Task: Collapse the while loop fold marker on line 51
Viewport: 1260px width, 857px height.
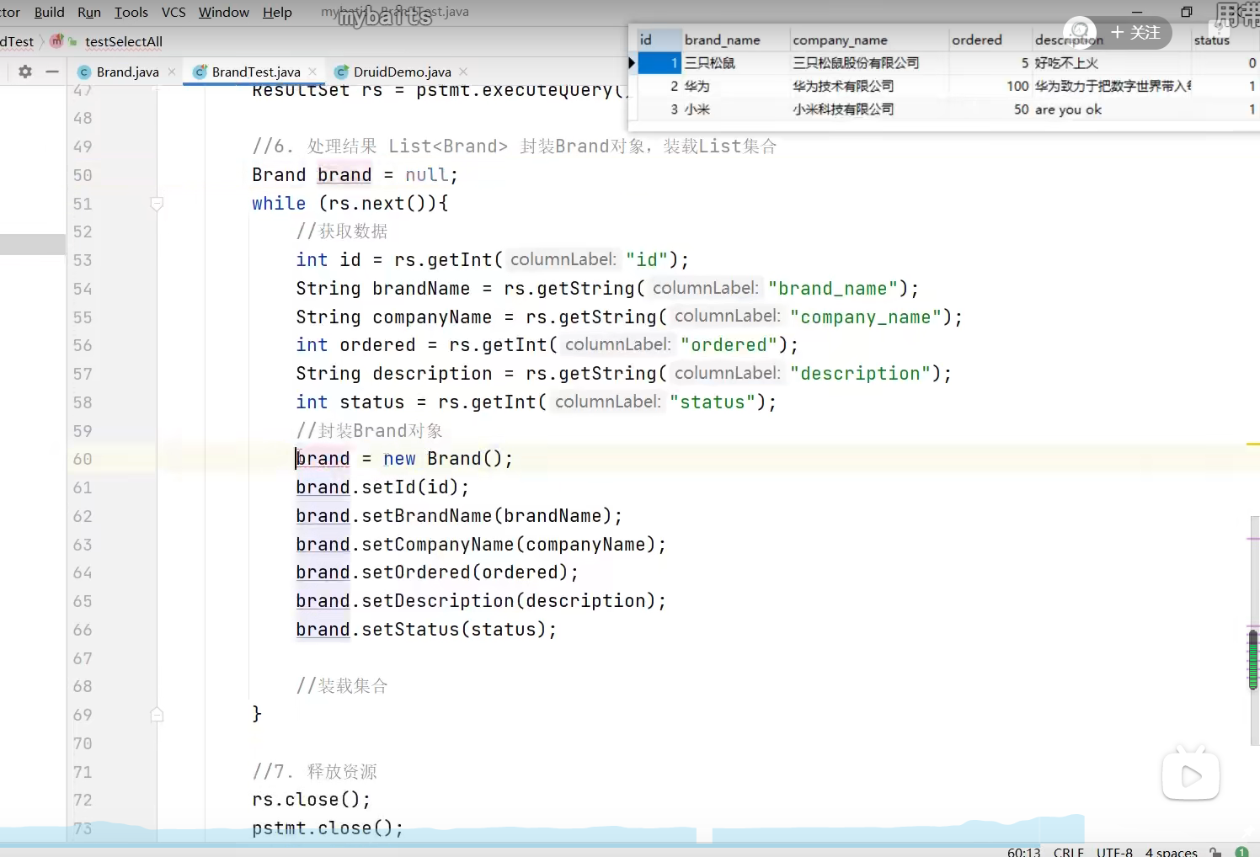Action: [157, 203]
